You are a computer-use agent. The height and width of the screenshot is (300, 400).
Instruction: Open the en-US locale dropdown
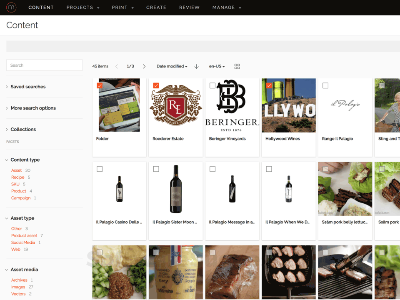(216, 66)
